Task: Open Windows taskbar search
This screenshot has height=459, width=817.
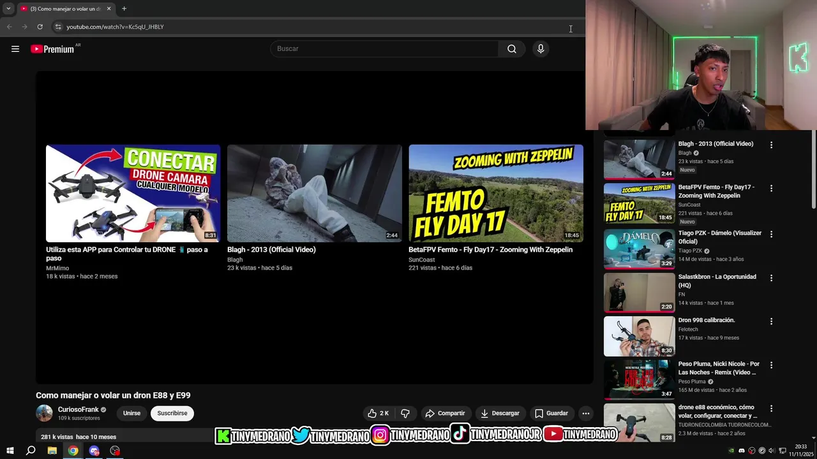Action: pos(31,451)
